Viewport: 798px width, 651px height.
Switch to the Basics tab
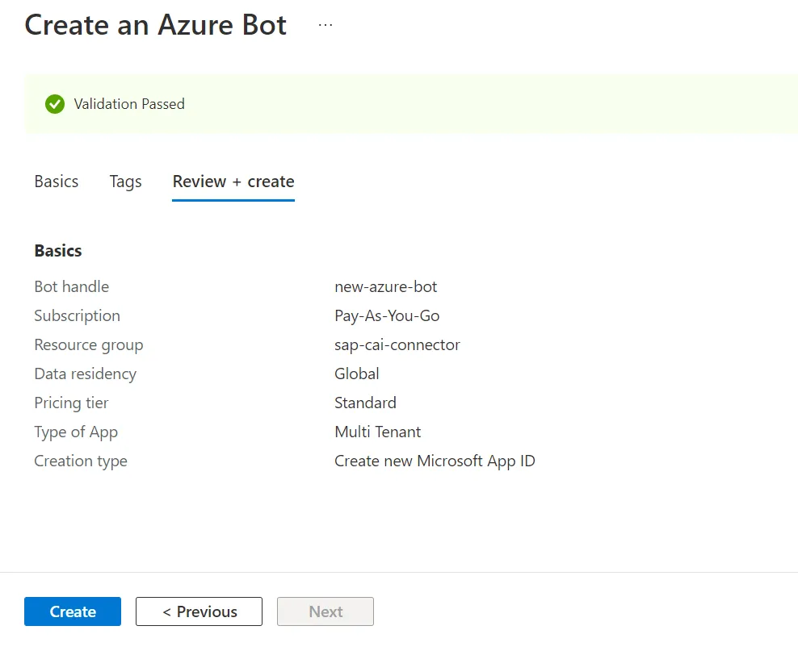57,182
